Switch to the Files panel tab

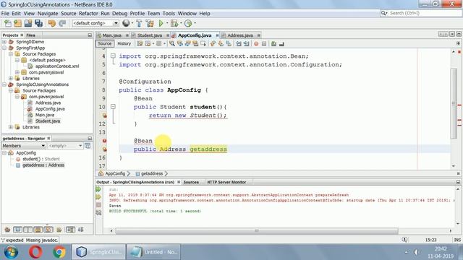click(30, 35)
